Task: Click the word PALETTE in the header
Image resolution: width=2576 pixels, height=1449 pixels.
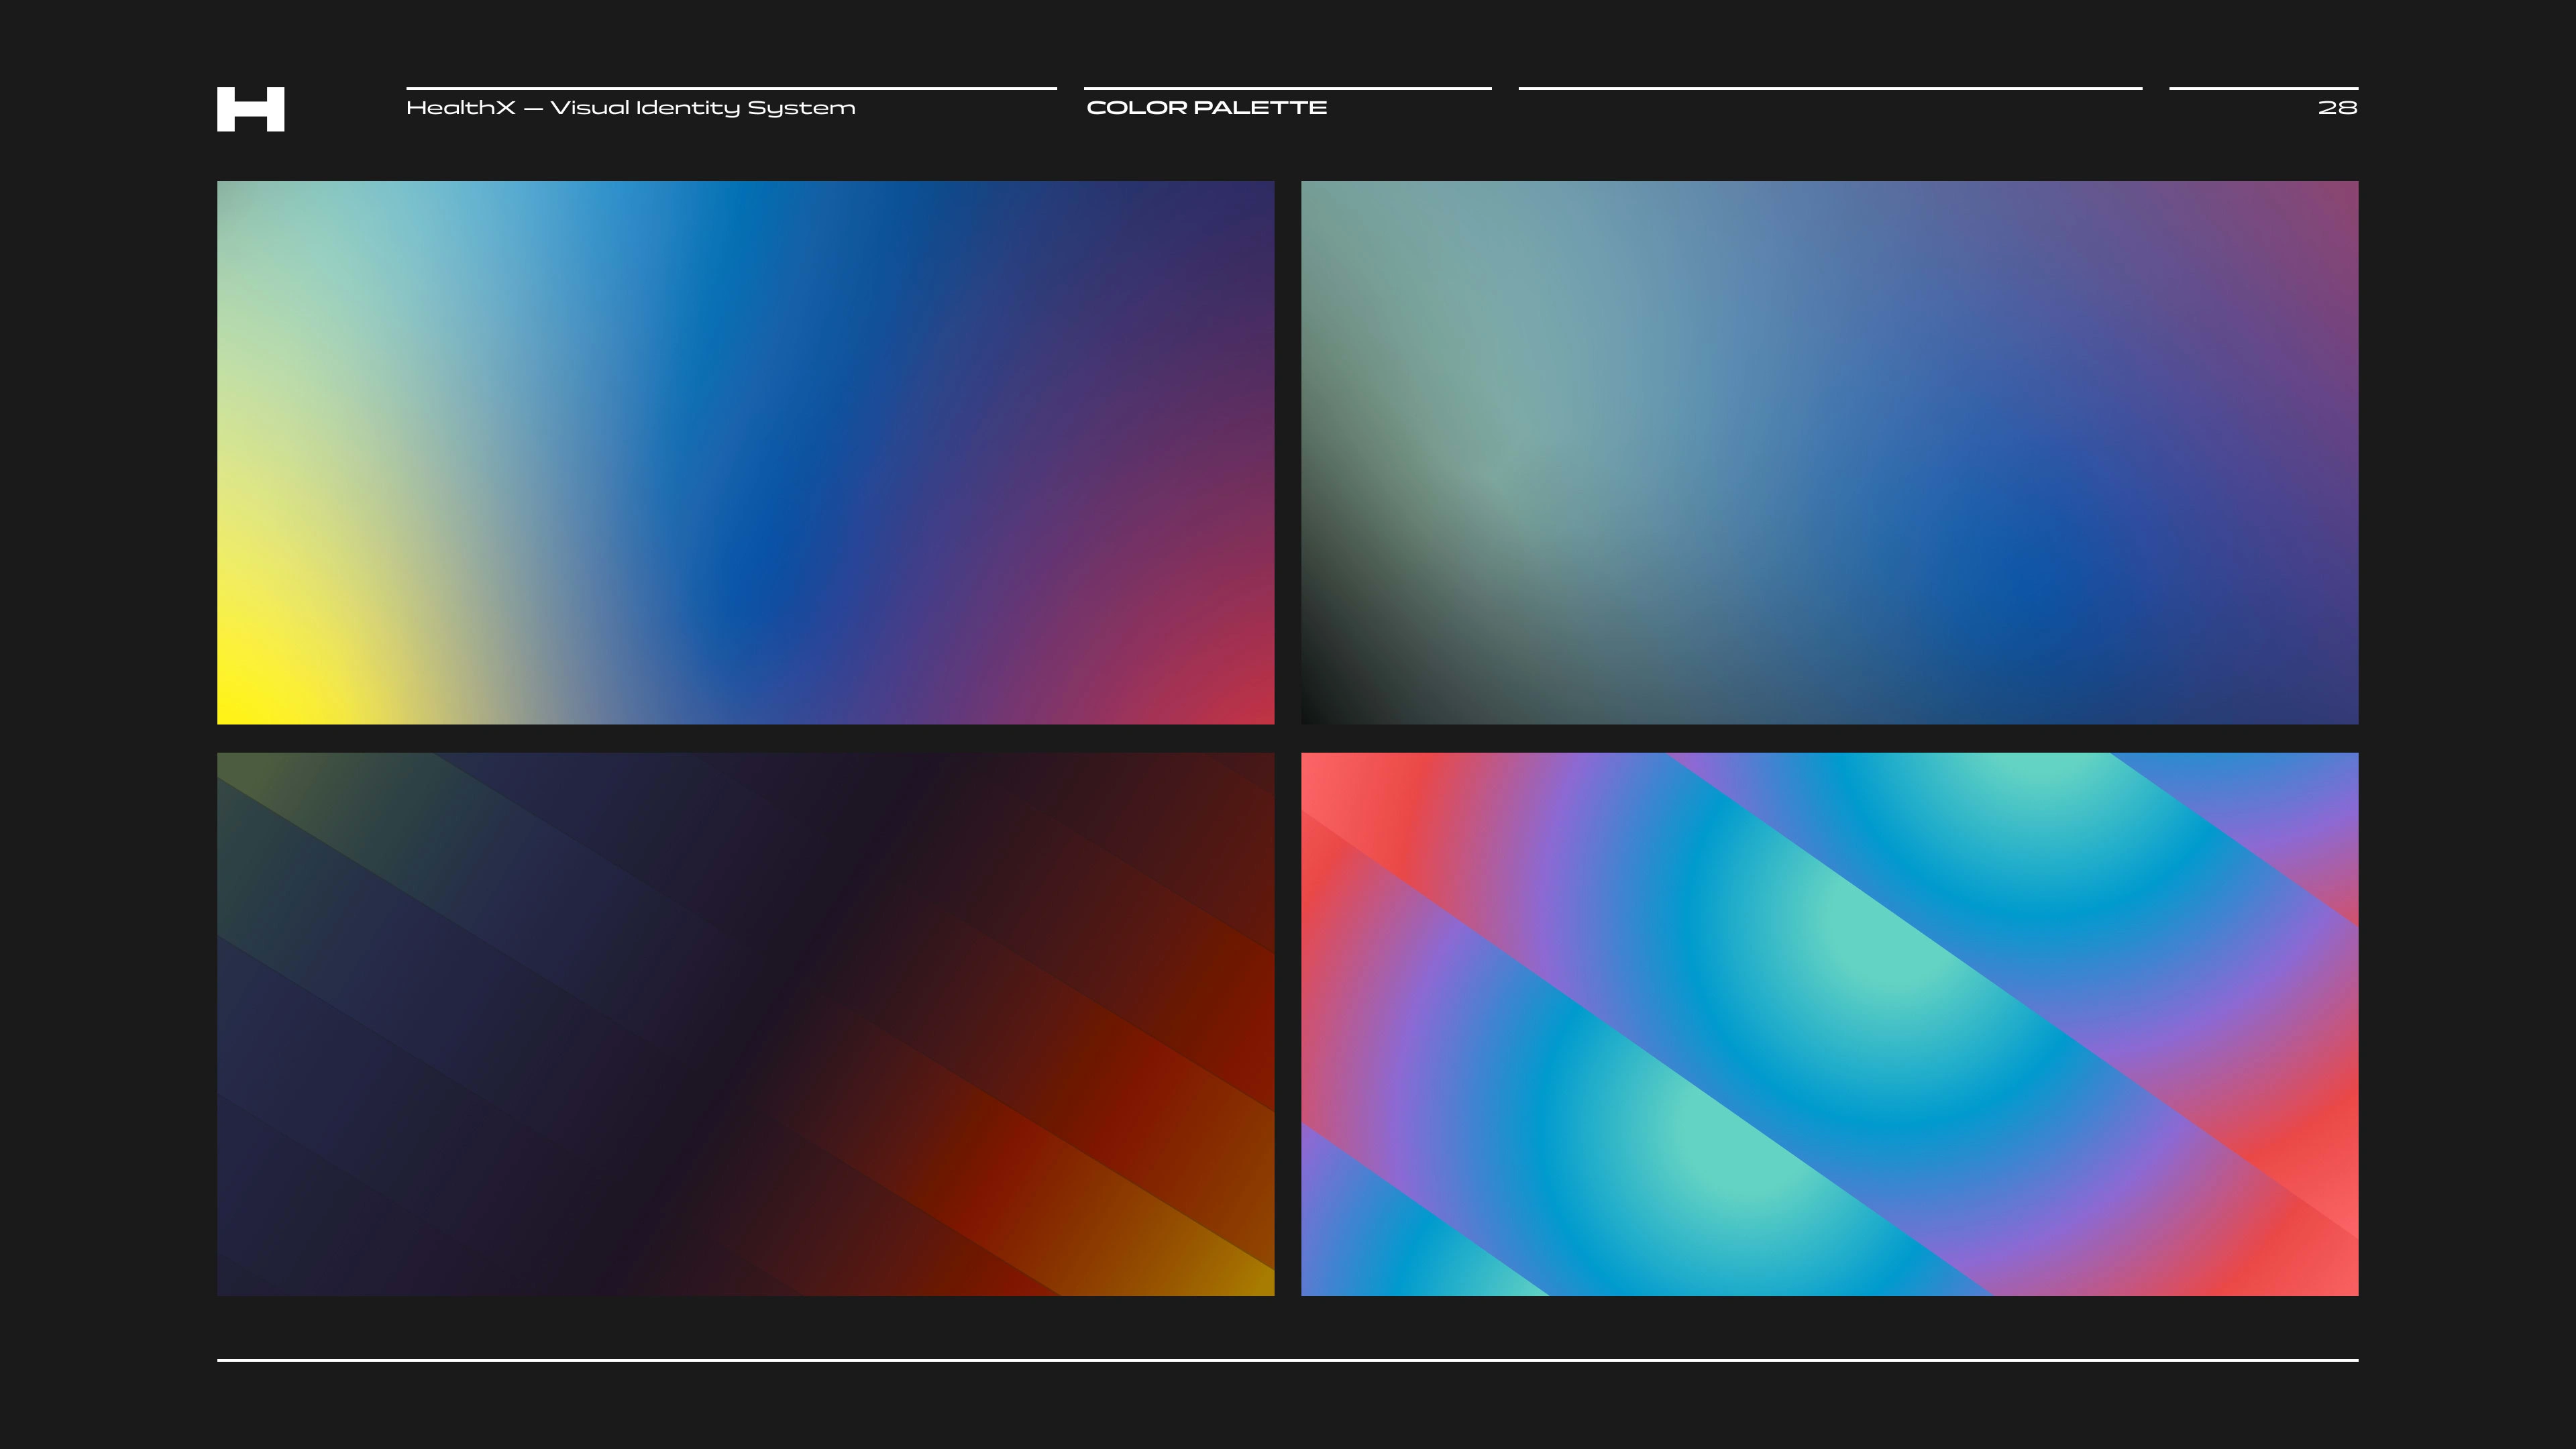Action: click(1260, 108)
